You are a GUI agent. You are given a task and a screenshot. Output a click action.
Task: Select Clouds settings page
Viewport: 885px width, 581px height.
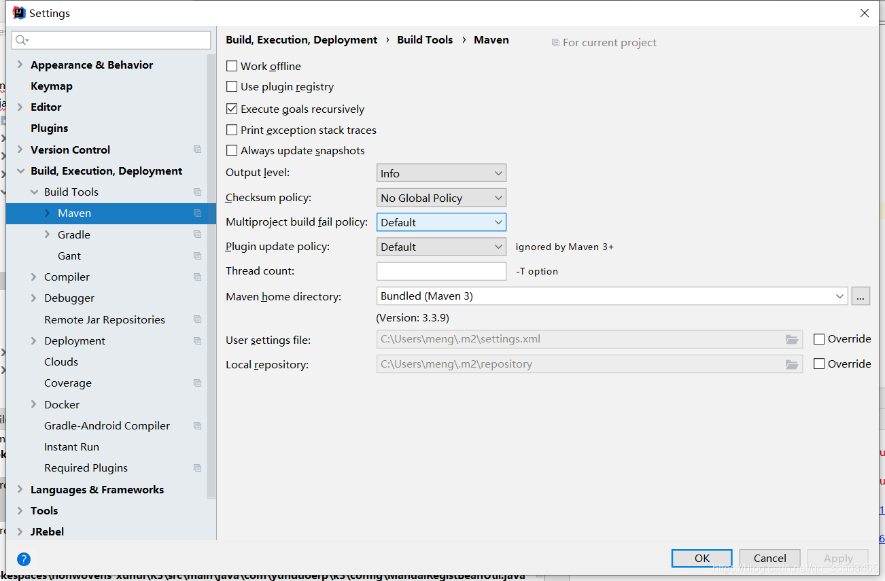[x=61, y=362]
